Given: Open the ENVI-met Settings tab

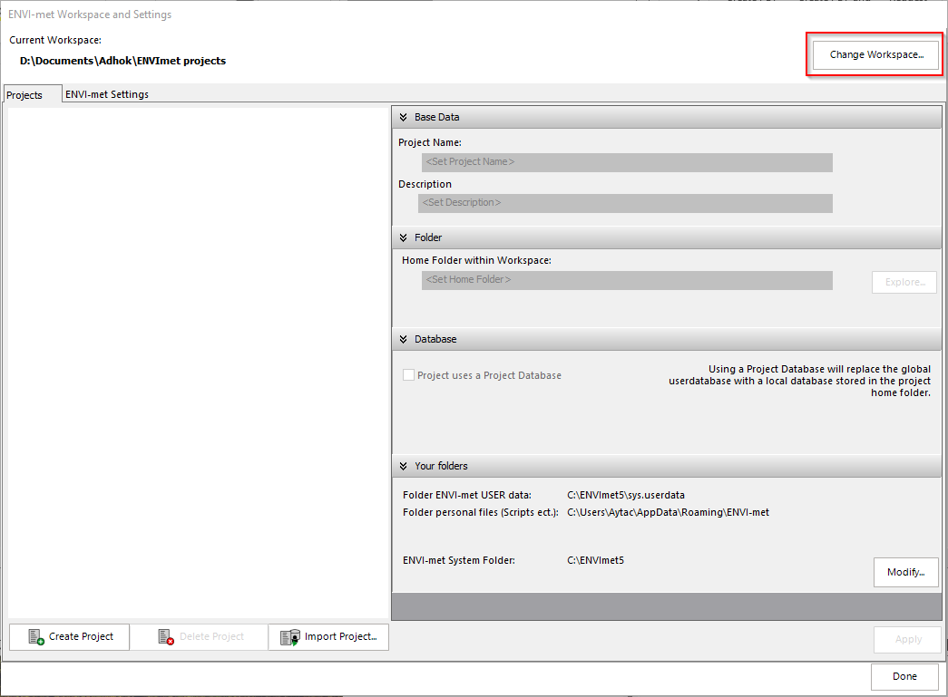Looking at the screenshot, I should [x=107, y=94].
